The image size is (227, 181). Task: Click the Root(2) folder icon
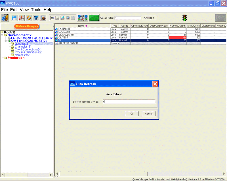click(2, 32)
